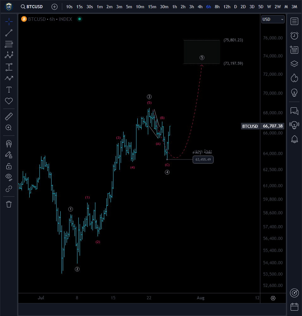This screenshot has height=316, width=302.
Task: Remove drawings with the trash icon
Action: pyautogui.click(x=9, y=204)
